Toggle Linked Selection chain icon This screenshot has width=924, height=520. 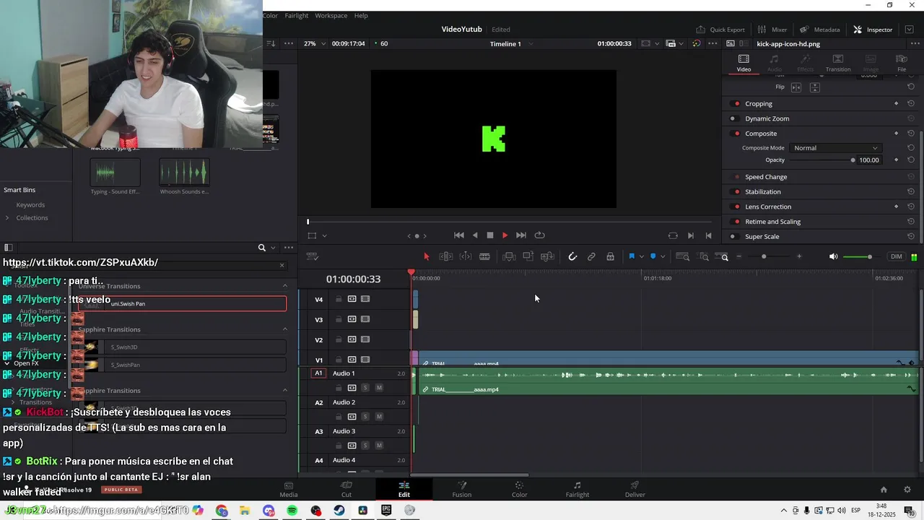point(591,256)
